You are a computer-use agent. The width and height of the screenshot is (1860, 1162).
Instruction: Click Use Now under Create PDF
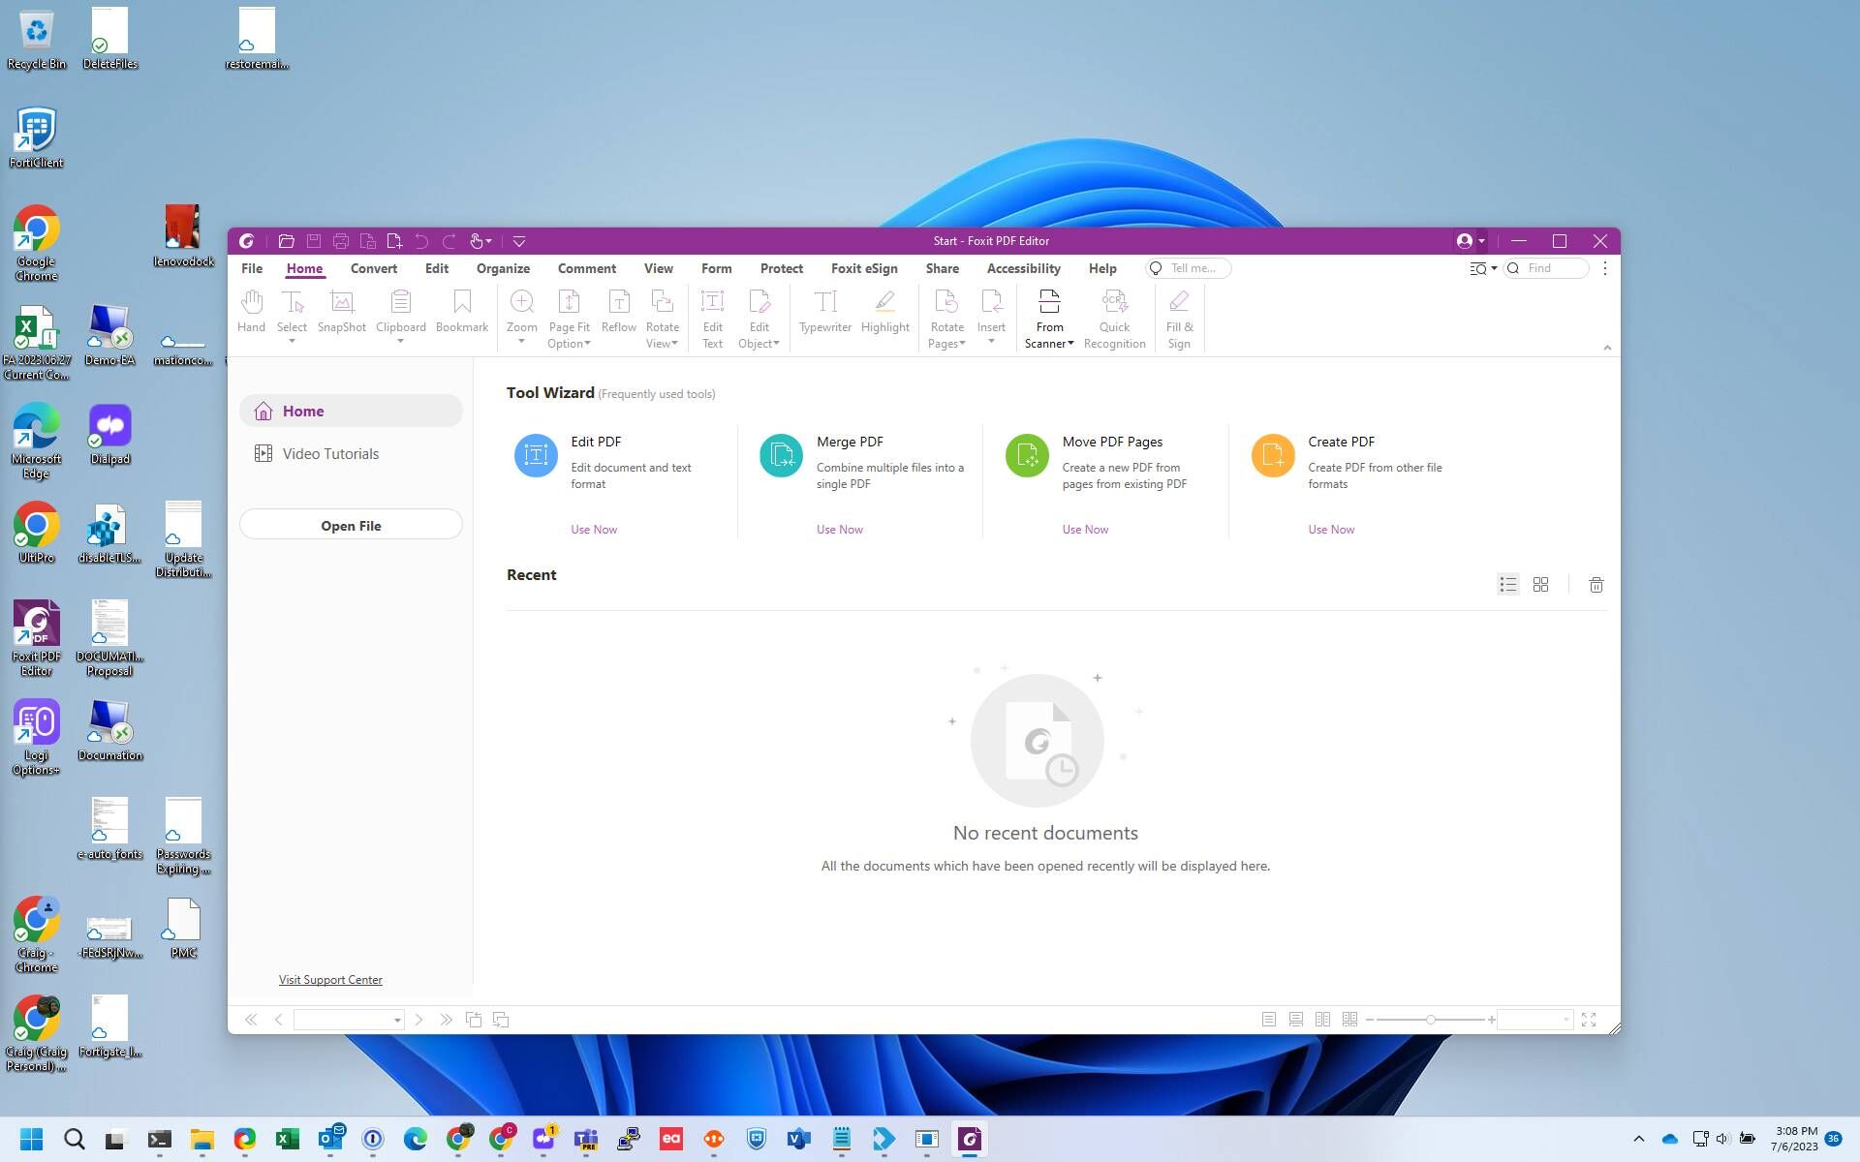(x=1331, y=530)
